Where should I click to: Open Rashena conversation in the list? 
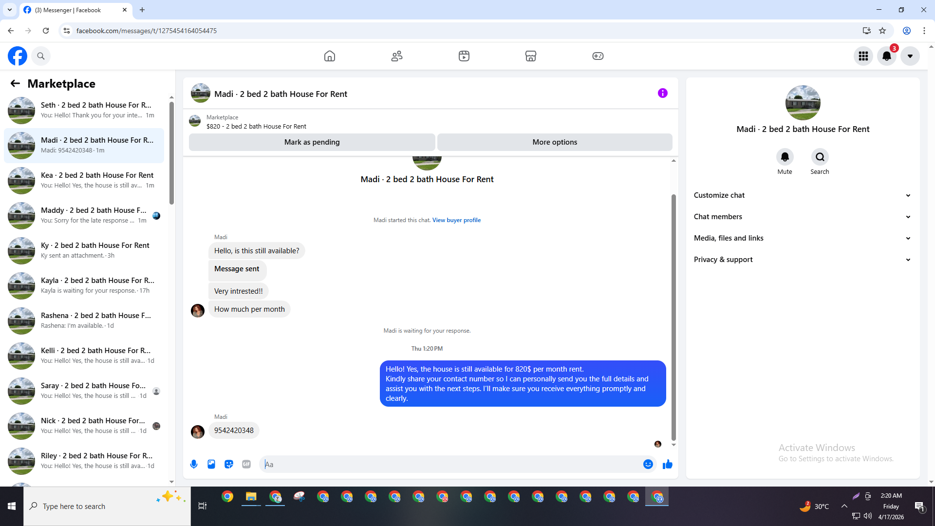[84, 321]
